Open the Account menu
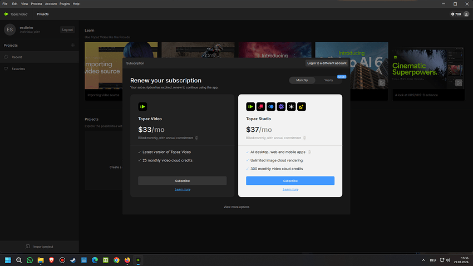 click(51, 4)
